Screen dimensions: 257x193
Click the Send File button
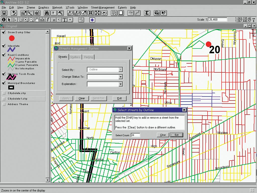point(98,99)
